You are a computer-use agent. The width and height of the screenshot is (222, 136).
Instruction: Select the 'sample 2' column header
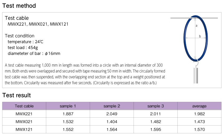[x=112, y=106]
